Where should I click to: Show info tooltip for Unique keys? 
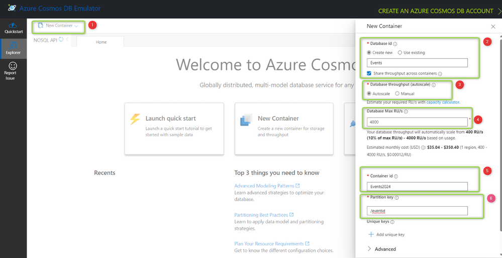pyautogui.click(x=392, y=222)
